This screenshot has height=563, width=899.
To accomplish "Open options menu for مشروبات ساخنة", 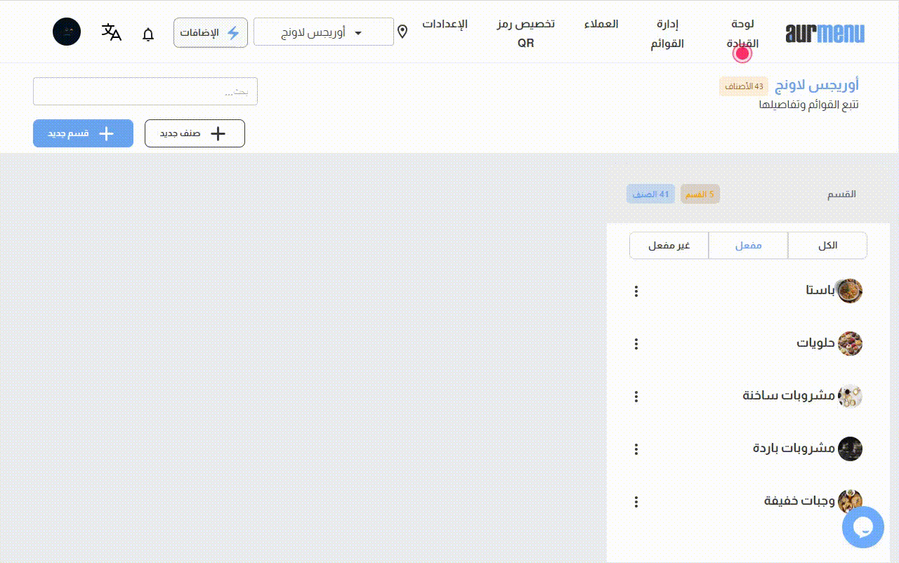I will [x=636, y=397].
